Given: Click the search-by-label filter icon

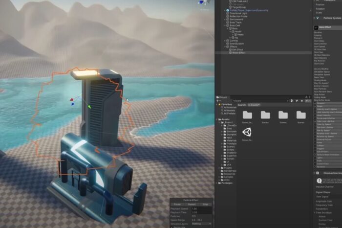Looking at the screenshot, I should tap(297, 101).
